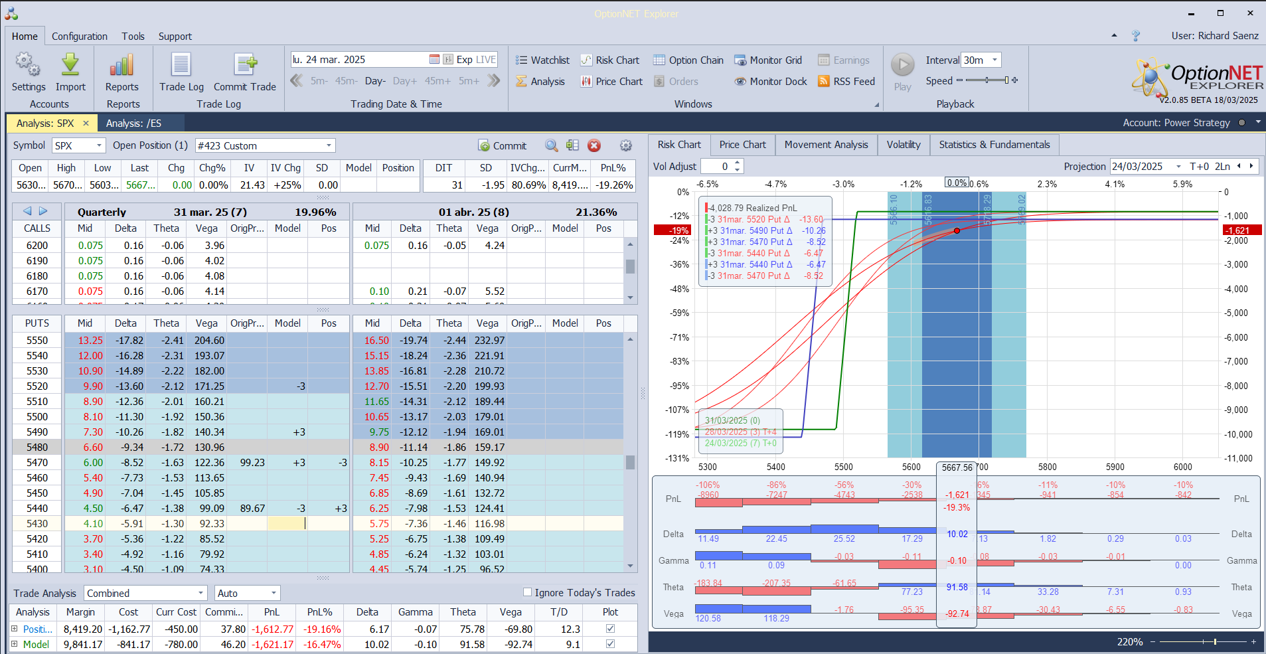Toggle Plot checkbox for Model row

click(x=610, y=644)
